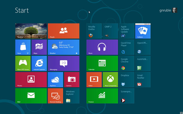The width and height of the screenshot is (183, 114).
Task: Open Apple Software Update tile
Action: 127,31
